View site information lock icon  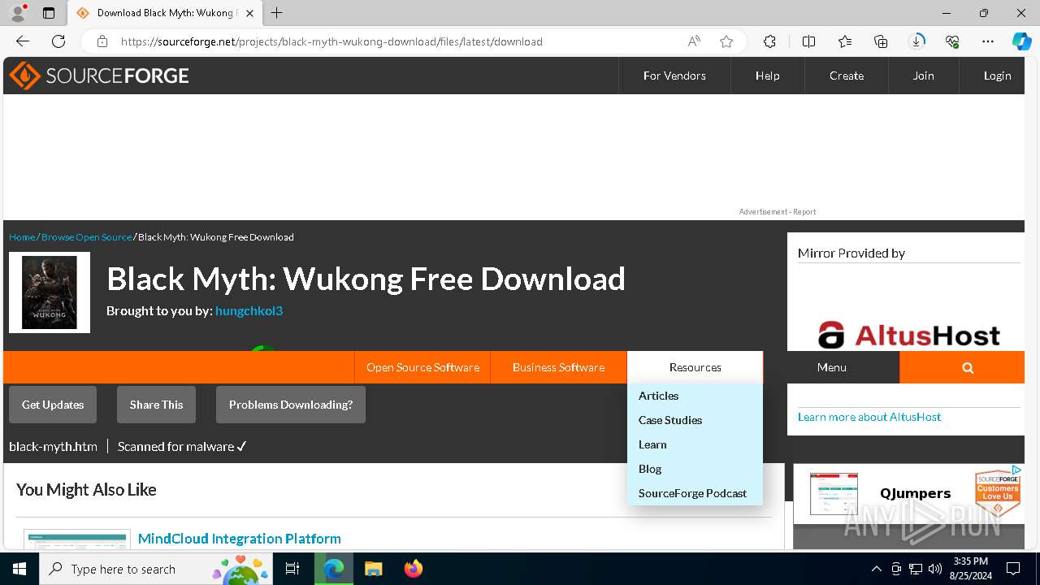102,41
